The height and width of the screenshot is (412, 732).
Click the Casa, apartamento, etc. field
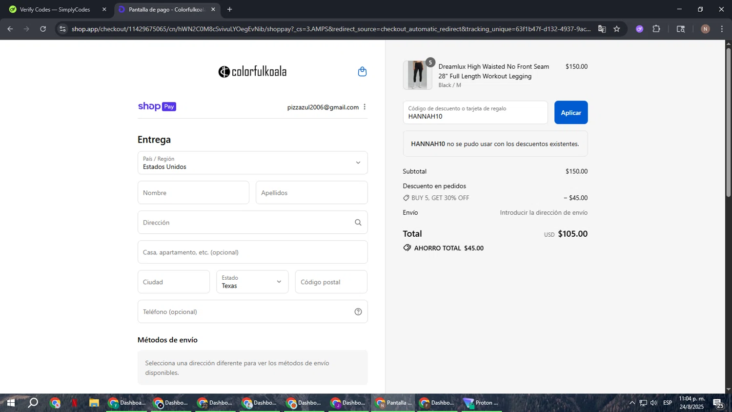click(x=252, y=252)
